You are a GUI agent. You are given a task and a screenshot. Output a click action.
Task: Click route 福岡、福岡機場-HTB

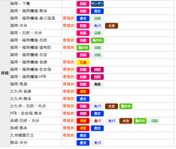point(28,77)
